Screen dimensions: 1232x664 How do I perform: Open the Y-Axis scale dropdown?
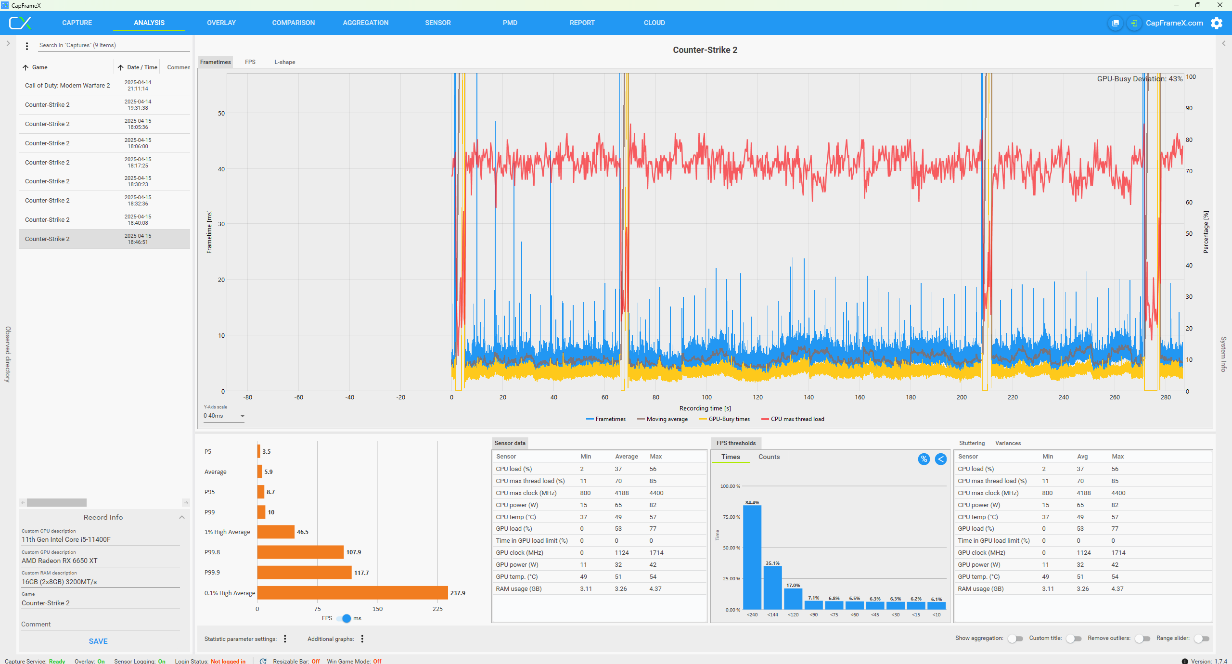pyautogui.click(x=224, y=416)
